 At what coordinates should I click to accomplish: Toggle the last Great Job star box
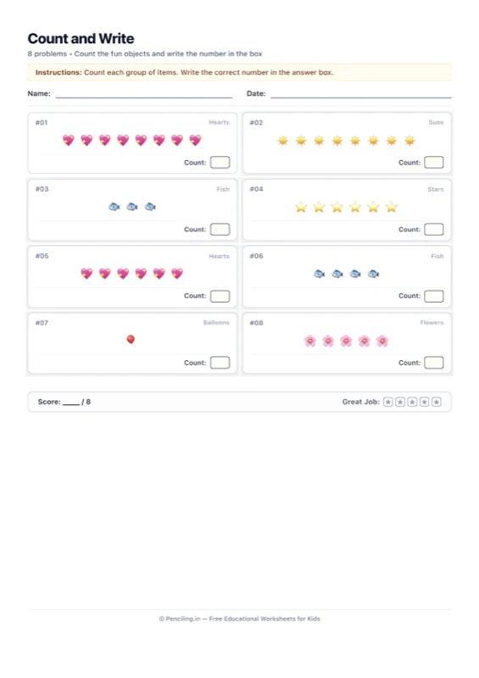point(437,402)
